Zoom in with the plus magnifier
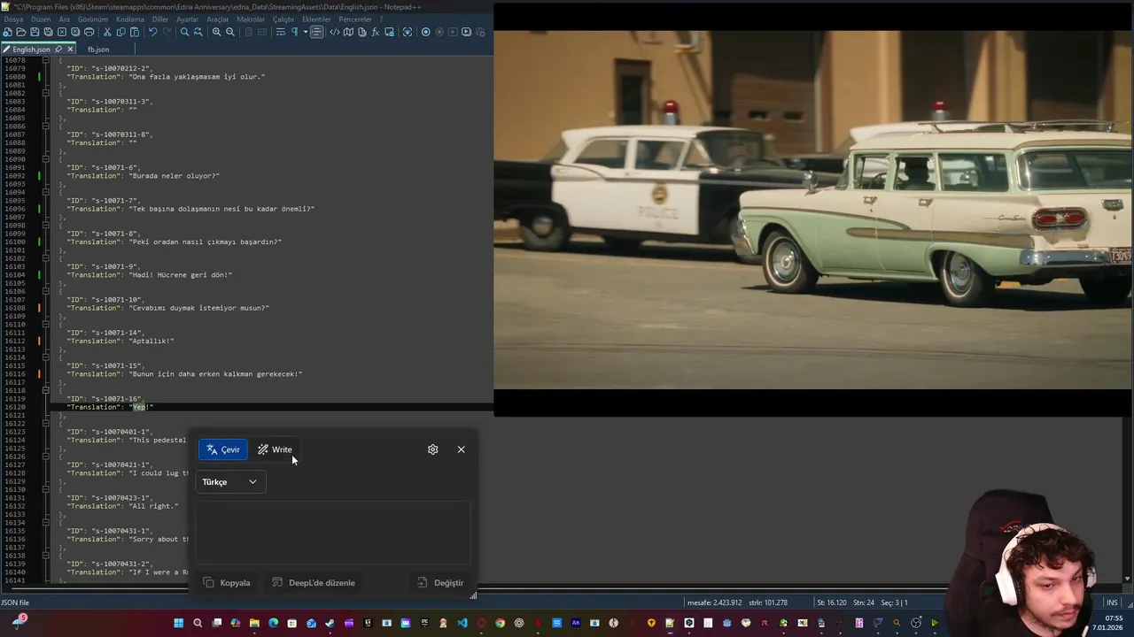Image resolution: width=1134 pixels, height=637 pixels. tap(216, 32)
